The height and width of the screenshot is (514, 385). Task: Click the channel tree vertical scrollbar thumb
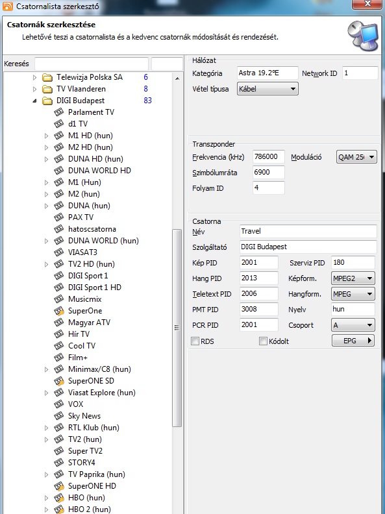click(x=177, y=328)
